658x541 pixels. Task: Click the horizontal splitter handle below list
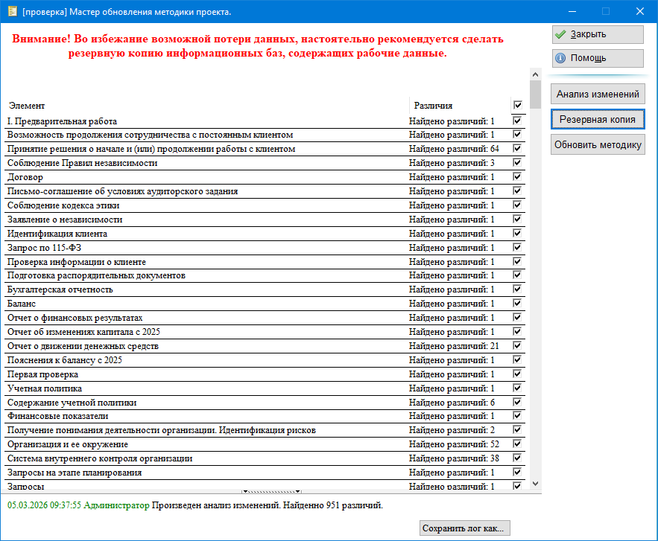[x=271, y=491]
